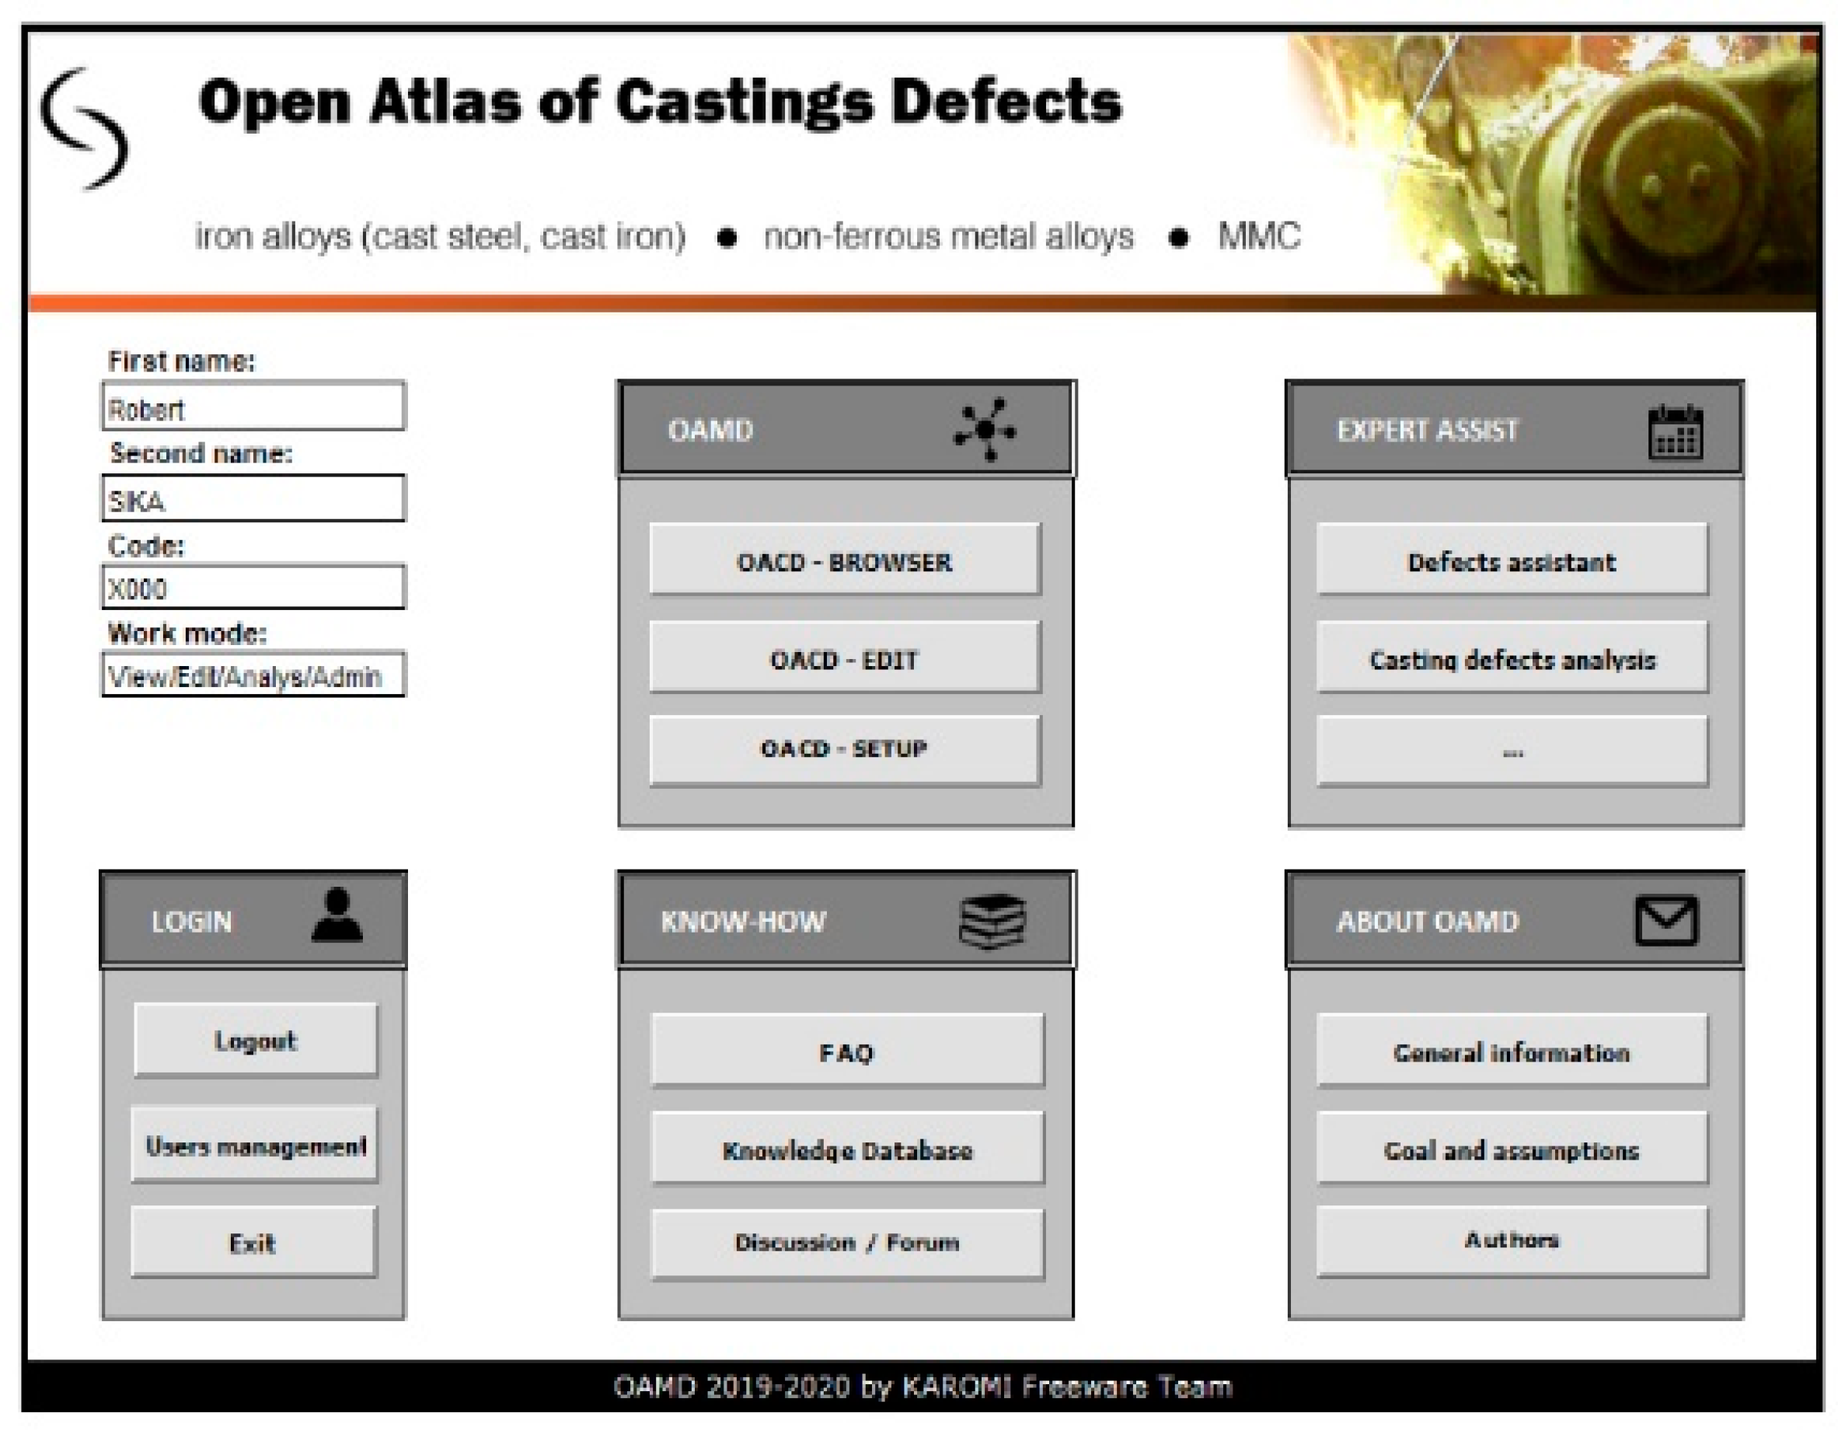Click the First name input field
The height and width of the screenshot is (1430, 1838).
[x=253, y=408]
